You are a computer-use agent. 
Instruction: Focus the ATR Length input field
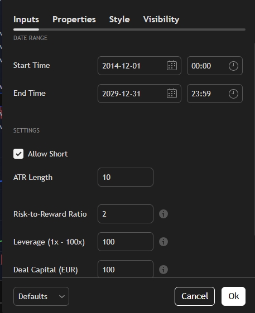tap(126, 177)
